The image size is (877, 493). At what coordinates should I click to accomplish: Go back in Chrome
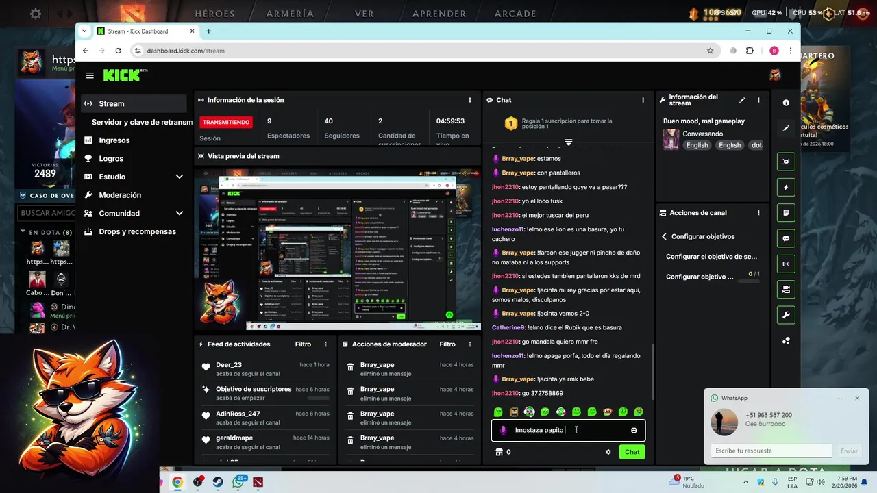point(86,51)
